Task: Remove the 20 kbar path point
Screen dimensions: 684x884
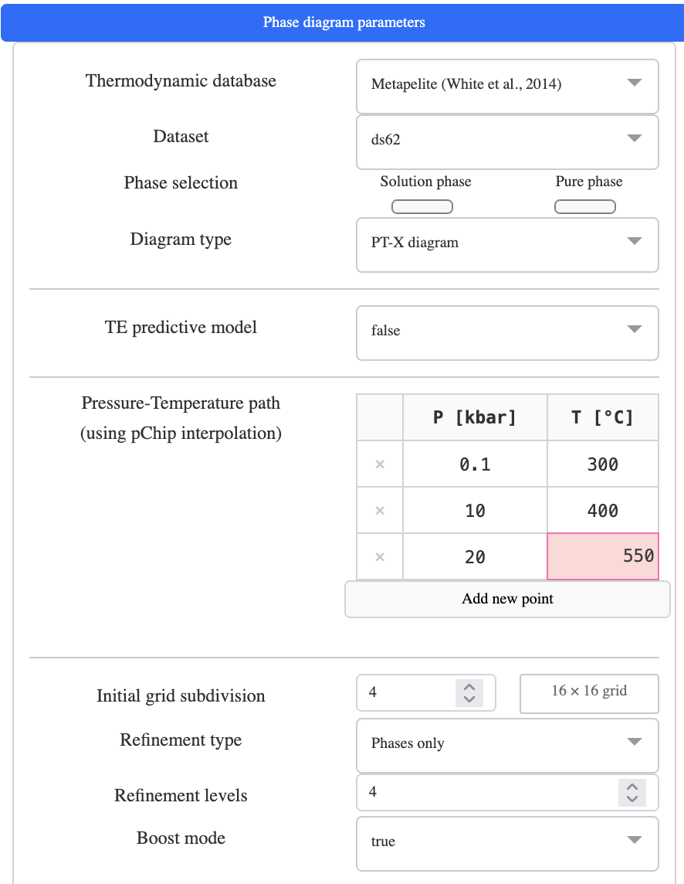Action: (380, 557)
